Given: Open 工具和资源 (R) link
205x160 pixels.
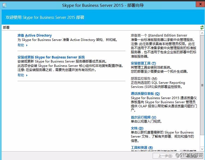Looking at the screenshot, I should tap(142, 147).
